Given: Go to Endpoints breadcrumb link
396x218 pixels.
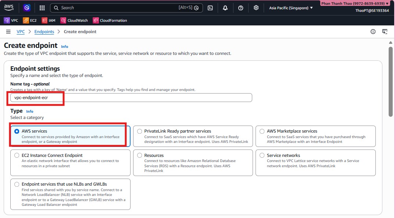Looking at the screenshot, I should (x=44, y=32).
